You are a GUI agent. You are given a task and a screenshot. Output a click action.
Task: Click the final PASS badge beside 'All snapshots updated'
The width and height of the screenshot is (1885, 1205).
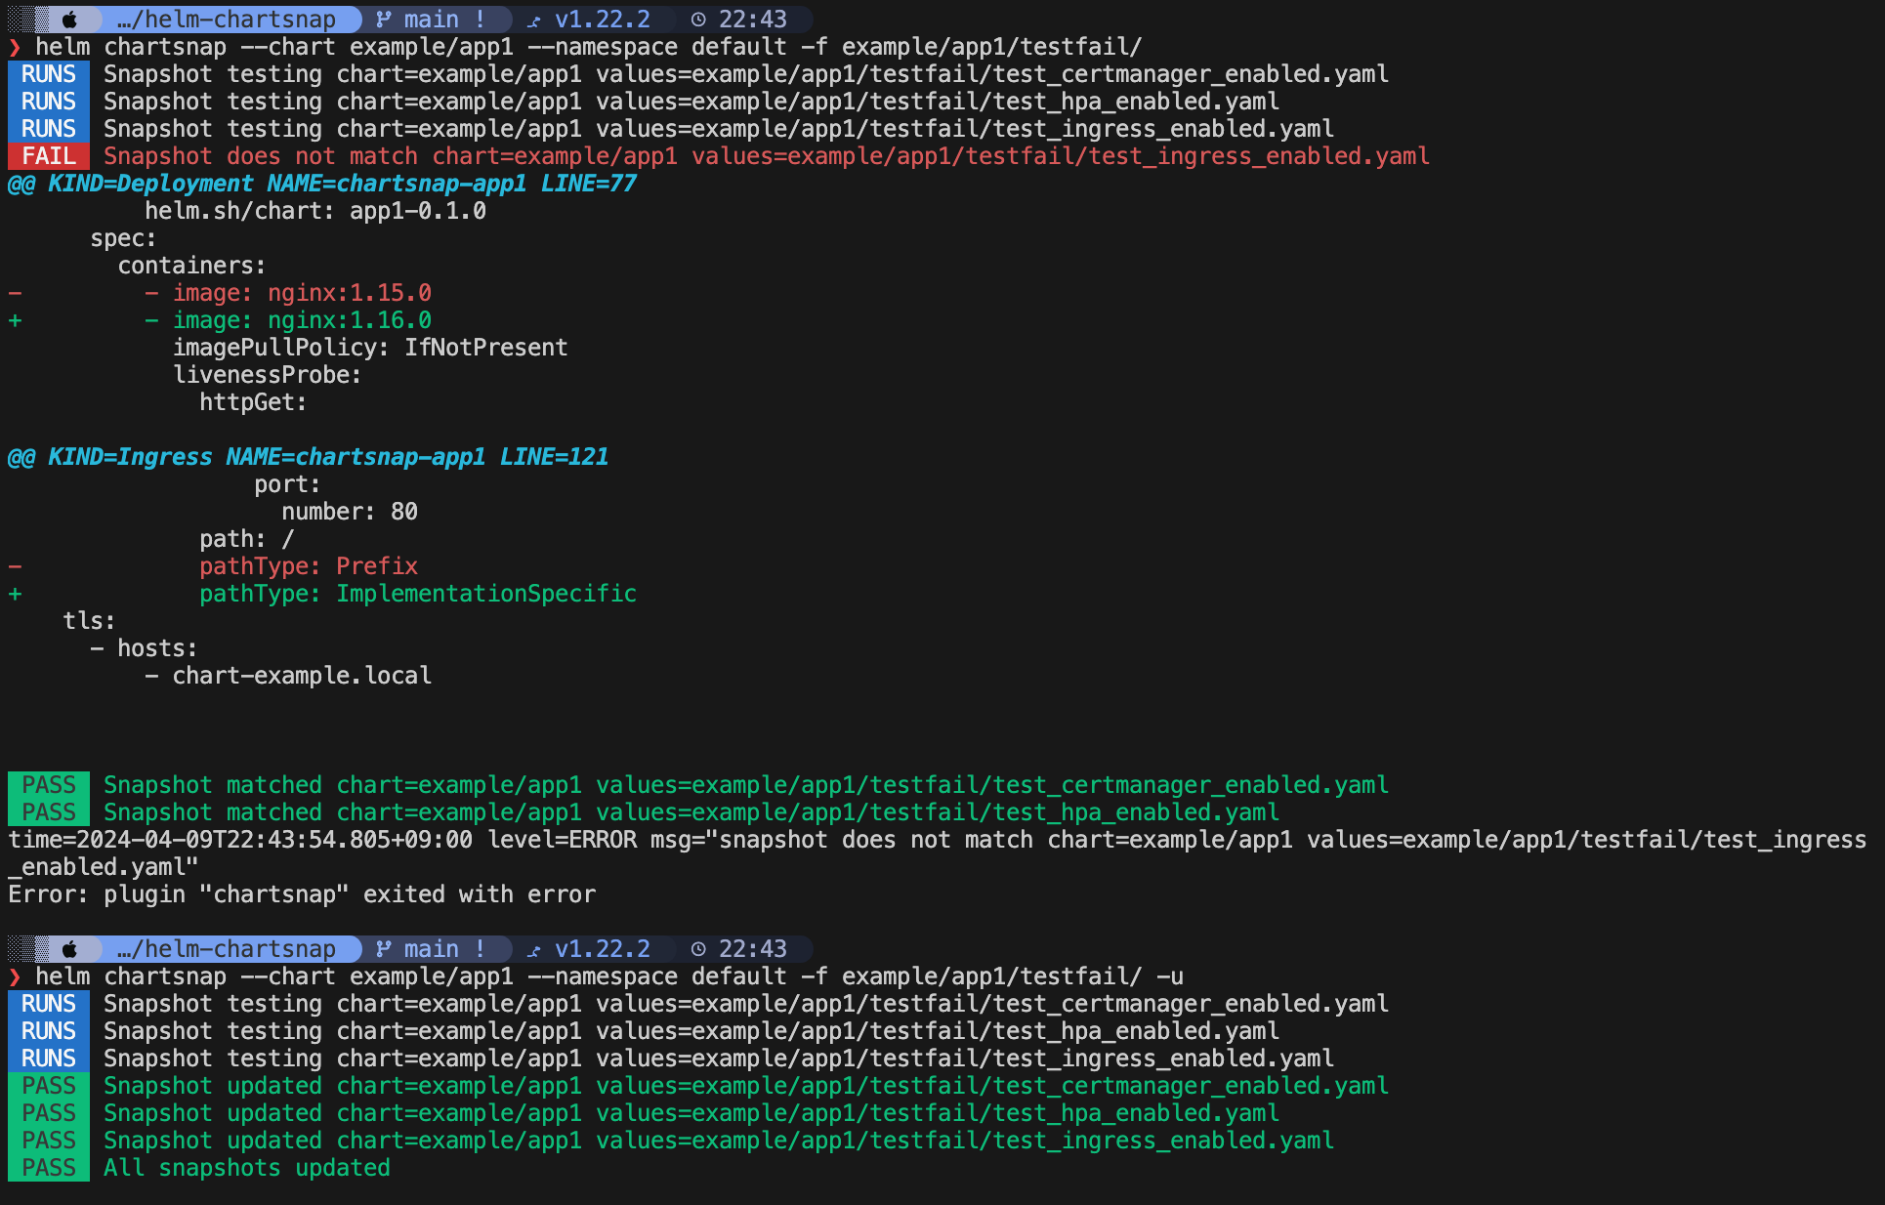pyautogui.click(x=49, y=1168)
